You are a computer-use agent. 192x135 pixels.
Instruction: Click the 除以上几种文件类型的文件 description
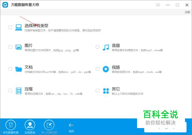128,94
